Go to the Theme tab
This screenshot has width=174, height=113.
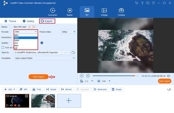point(10,21)
